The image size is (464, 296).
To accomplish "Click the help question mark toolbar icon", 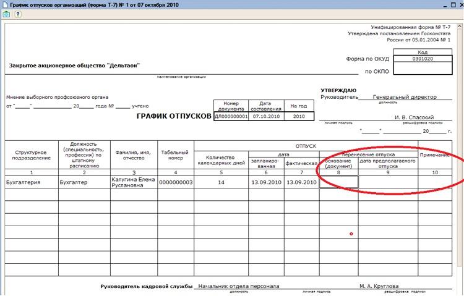I will coord(18,14).
